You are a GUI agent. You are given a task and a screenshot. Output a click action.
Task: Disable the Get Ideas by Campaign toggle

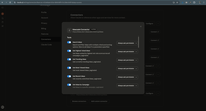click(69, 85)
